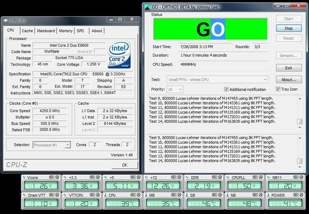
Task: Open the Mainboard tab
Action: 46,31
